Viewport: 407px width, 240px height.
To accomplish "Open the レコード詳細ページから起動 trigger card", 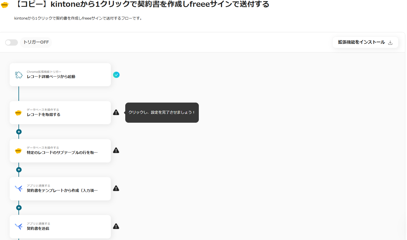I will (60, 75).
